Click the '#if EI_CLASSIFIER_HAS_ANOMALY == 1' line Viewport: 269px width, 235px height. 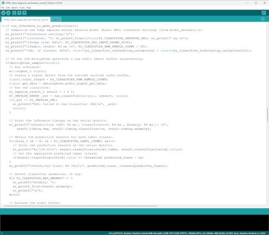tap(41, 178)
